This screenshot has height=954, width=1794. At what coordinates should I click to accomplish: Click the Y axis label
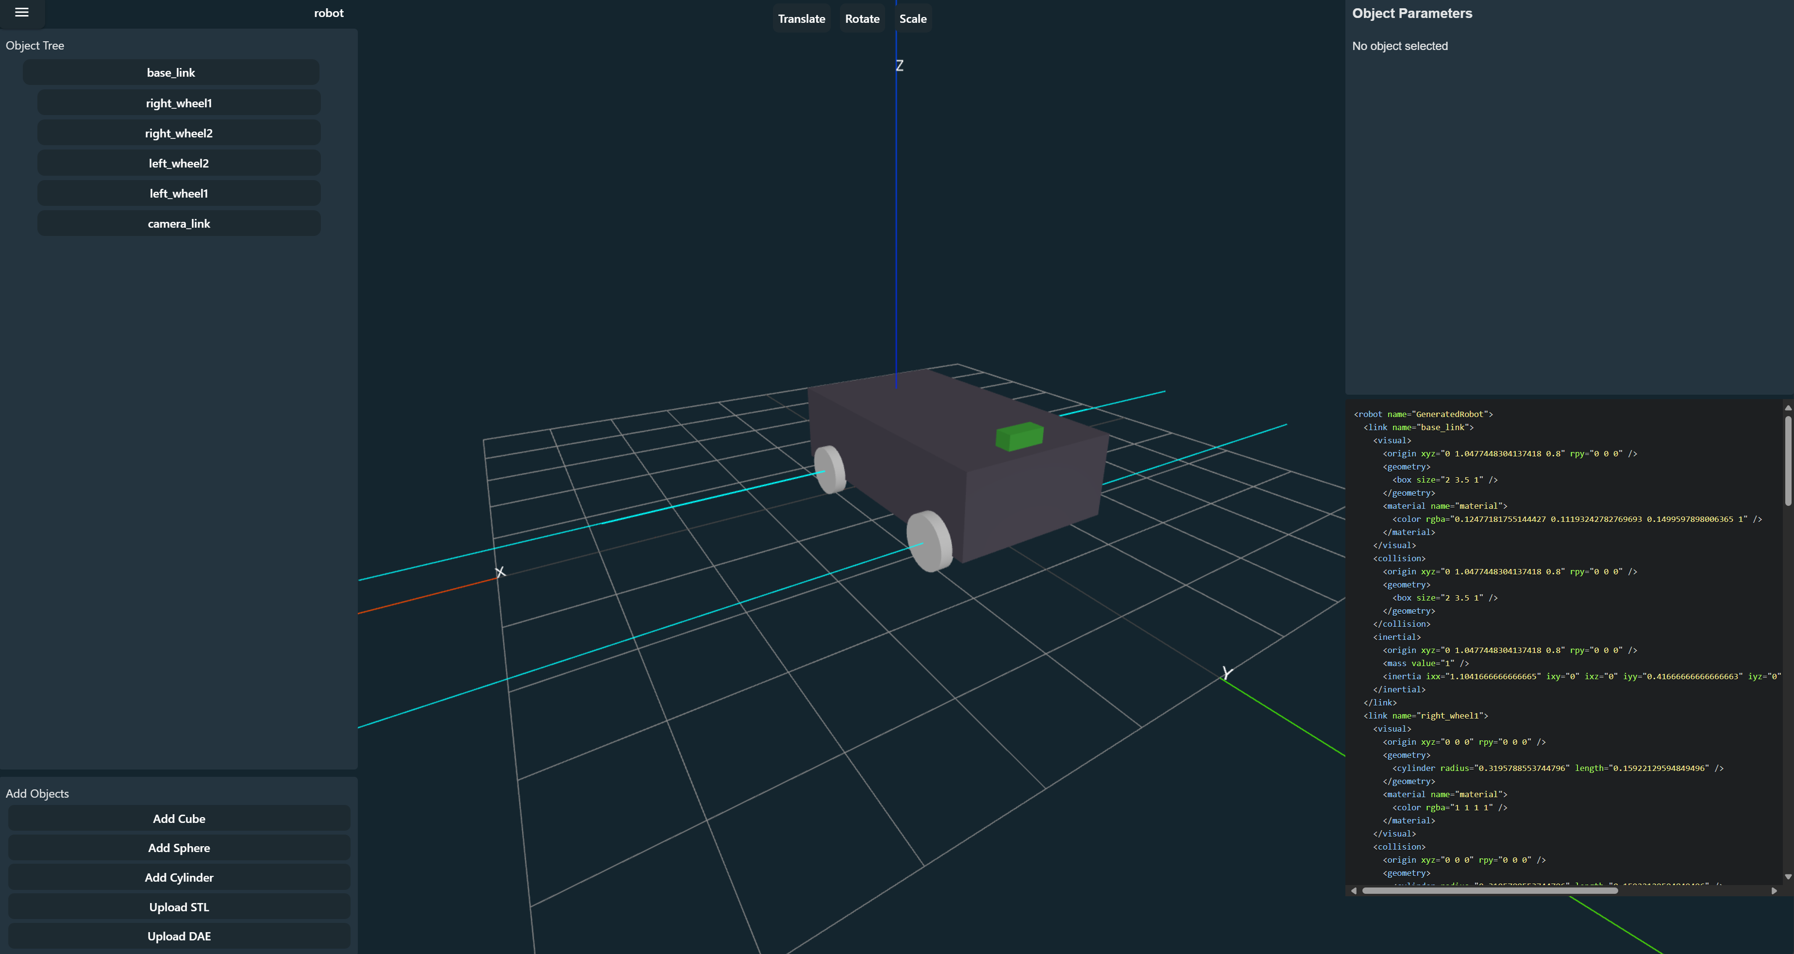click(1227, 673)
